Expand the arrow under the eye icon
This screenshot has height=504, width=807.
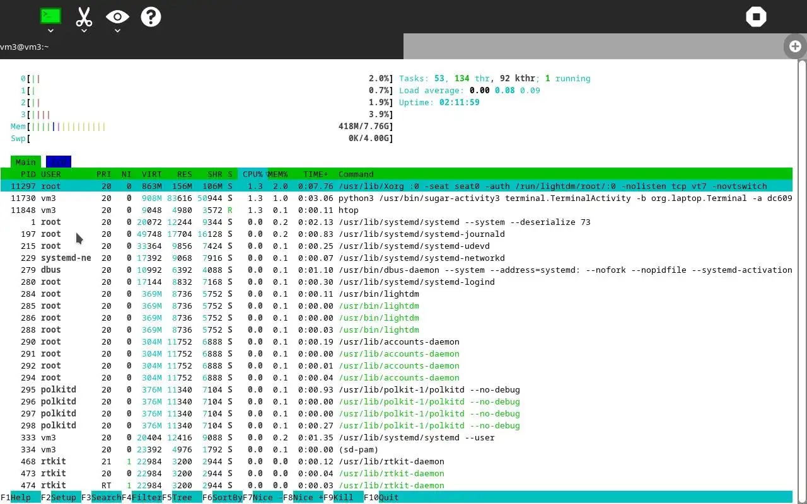[x=117, y=30]
